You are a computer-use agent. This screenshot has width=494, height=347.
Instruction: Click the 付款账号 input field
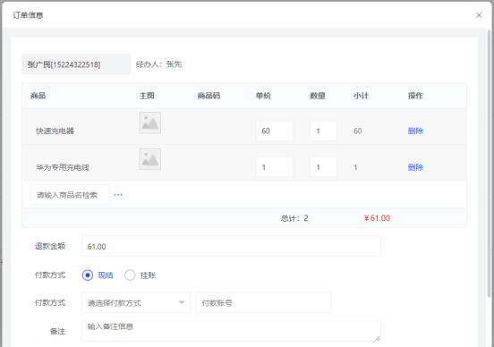click(x=264, y=302)
